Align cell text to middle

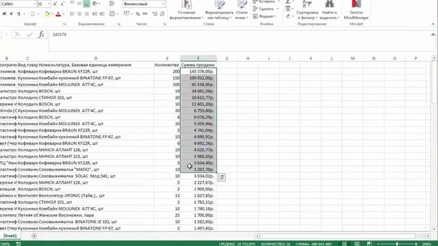[79, 3]
